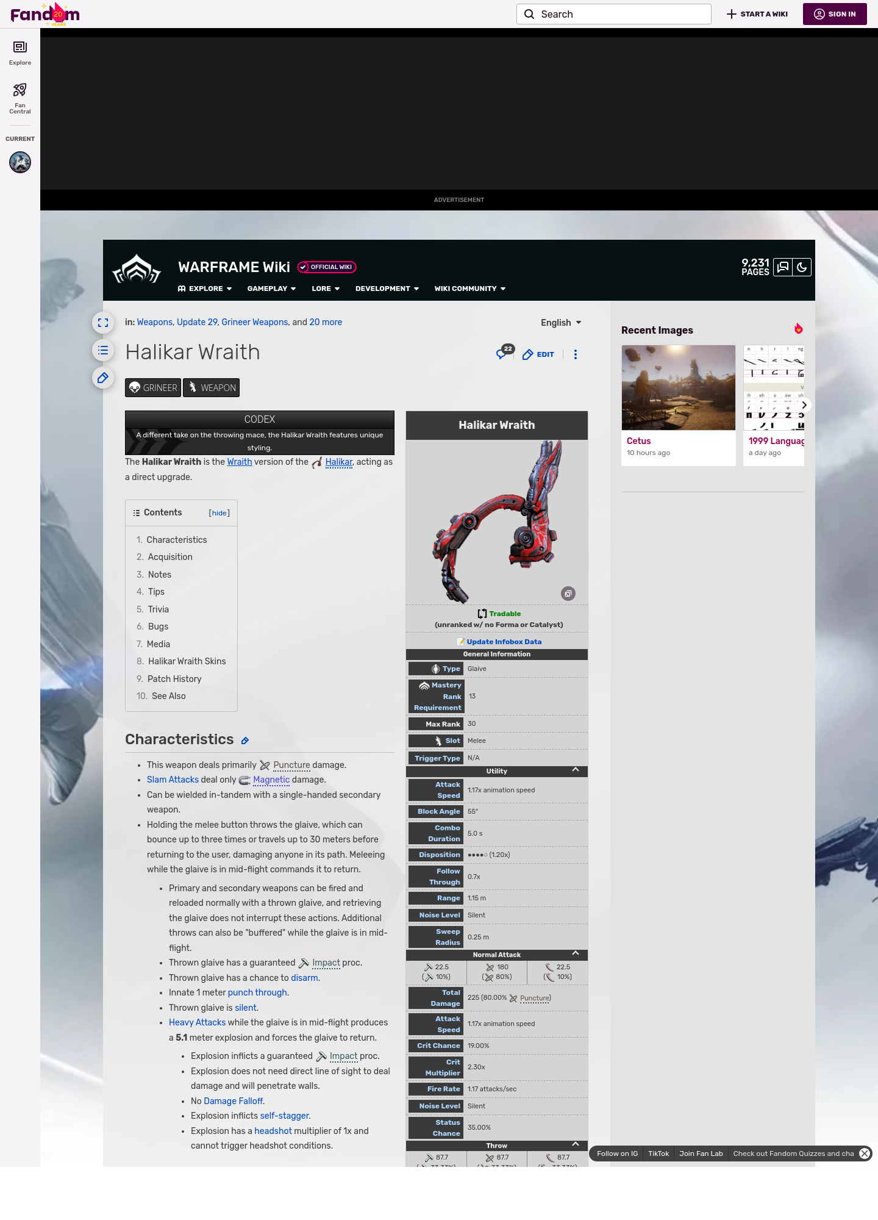Open the floating table of contents icon
878x1220 pixels.
[103, 350]
